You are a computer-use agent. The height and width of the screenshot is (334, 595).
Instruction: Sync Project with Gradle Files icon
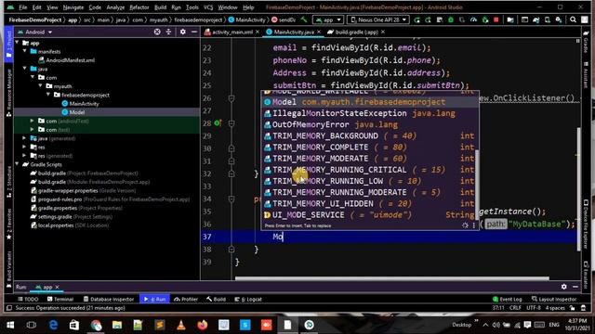click(x=536, y=19)
